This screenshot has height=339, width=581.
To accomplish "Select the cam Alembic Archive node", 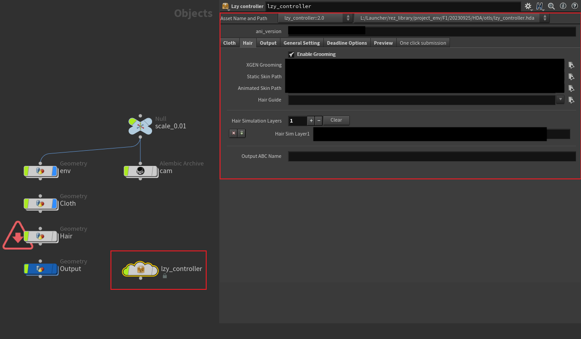I will tap(140, 171).
